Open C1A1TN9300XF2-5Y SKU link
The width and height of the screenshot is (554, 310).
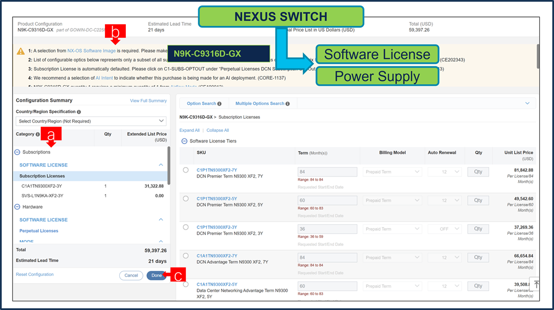[x=217, y=285]
